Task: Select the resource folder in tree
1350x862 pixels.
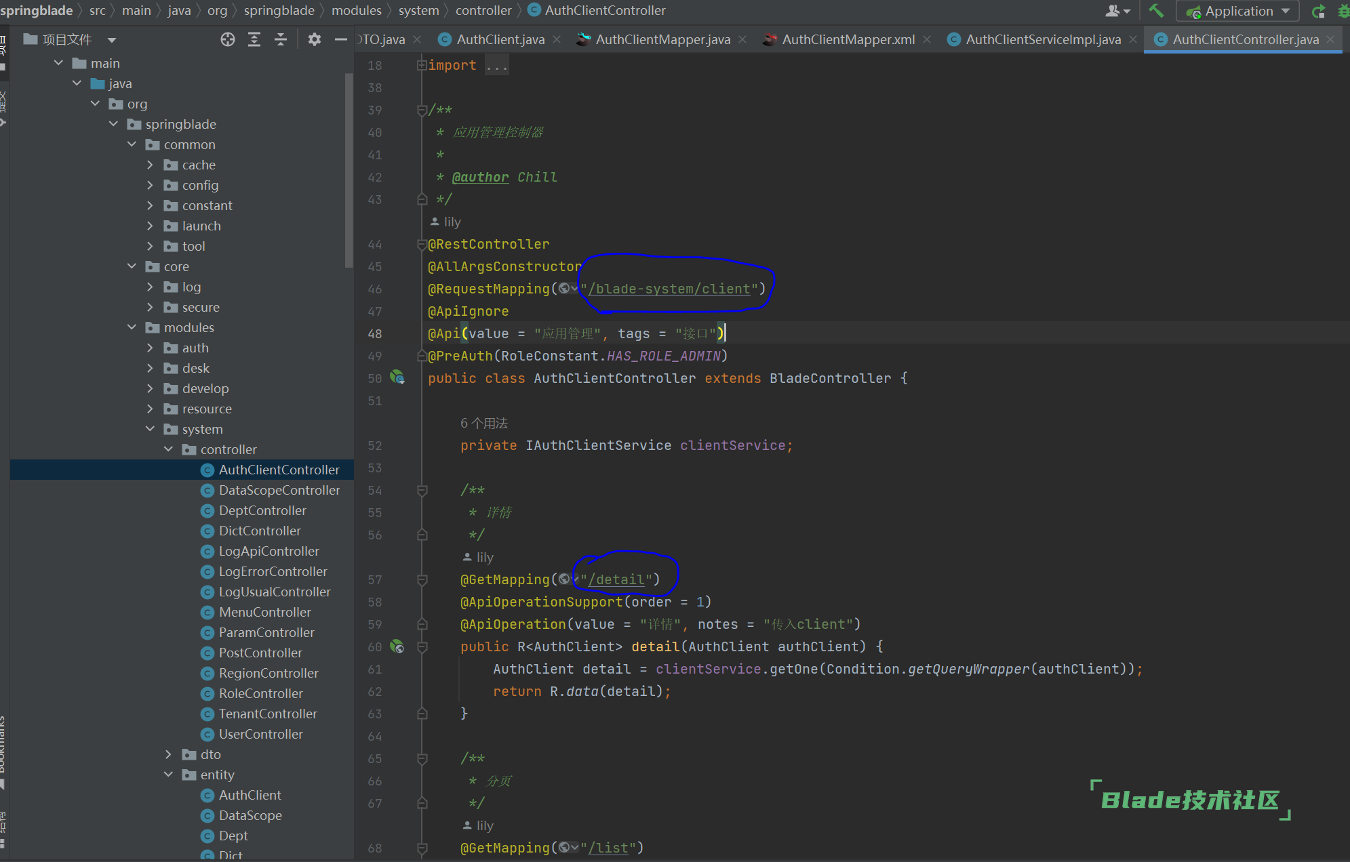Action: [206, 409]
